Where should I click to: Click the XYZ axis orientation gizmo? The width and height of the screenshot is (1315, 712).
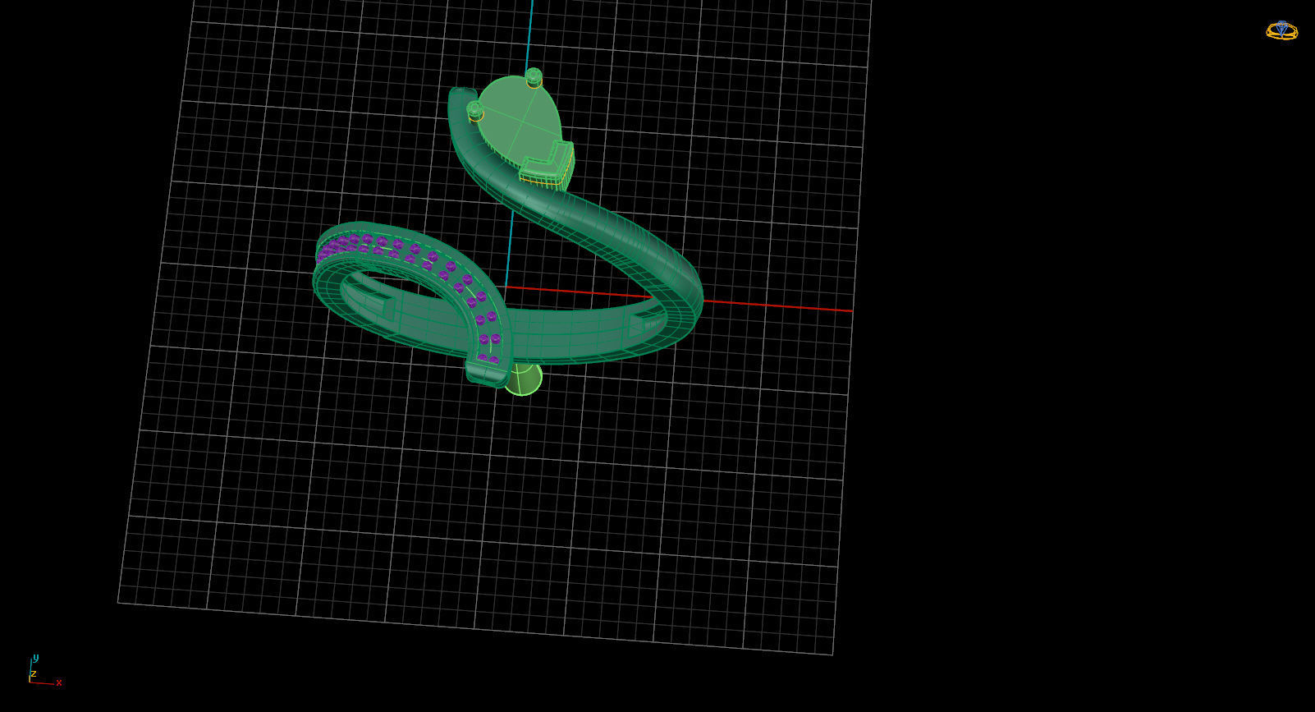coord(45,670)
